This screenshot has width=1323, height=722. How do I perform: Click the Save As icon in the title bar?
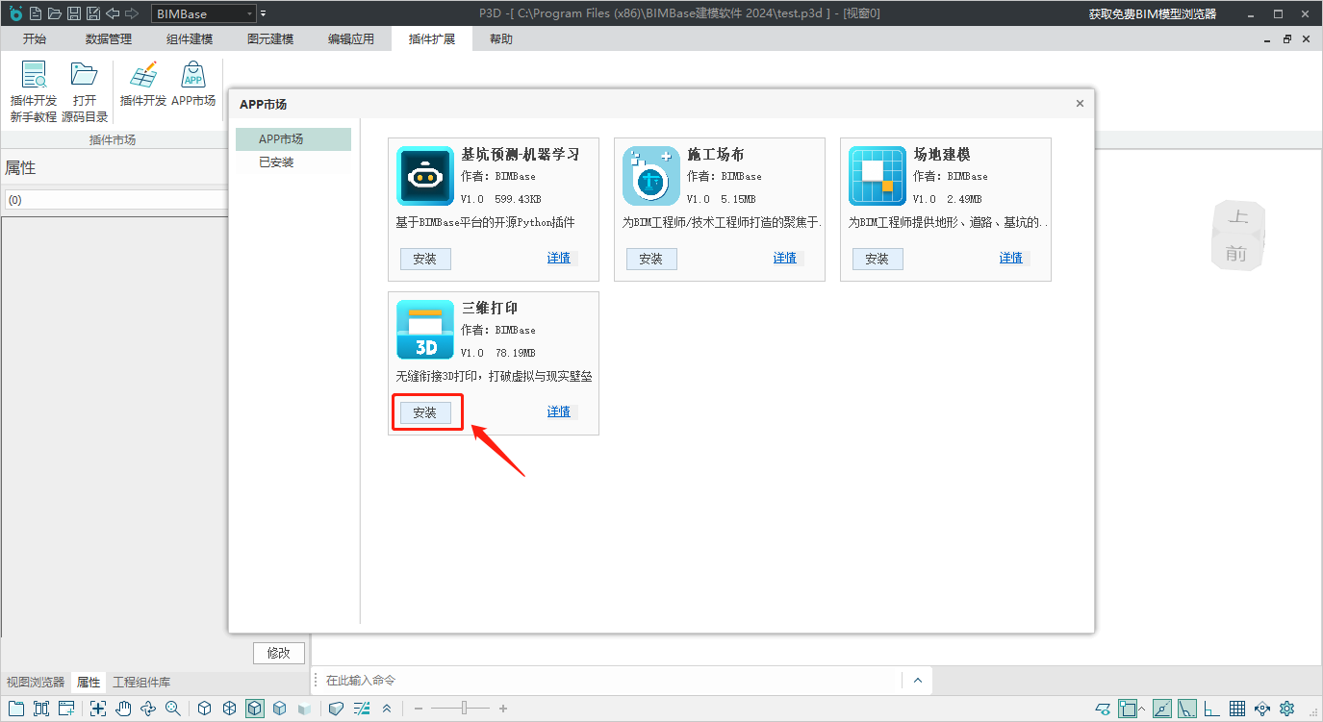[x=92, y=13]
